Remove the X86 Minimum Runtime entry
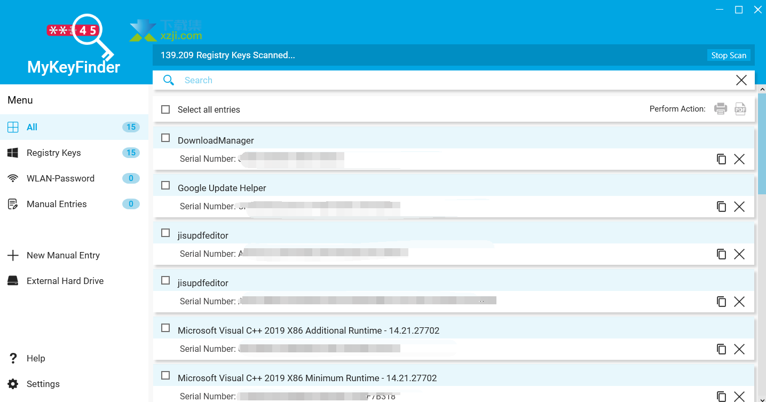The image size is (766, 402). 739,396
